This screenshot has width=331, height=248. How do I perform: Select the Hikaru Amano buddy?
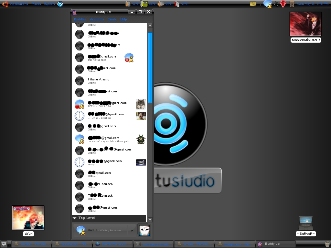point(109,80)
